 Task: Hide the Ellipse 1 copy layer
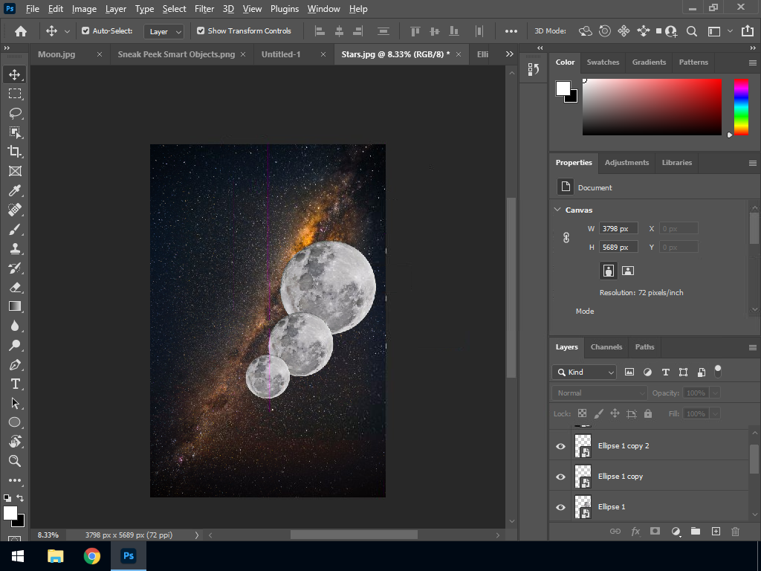tap(561, 477)
